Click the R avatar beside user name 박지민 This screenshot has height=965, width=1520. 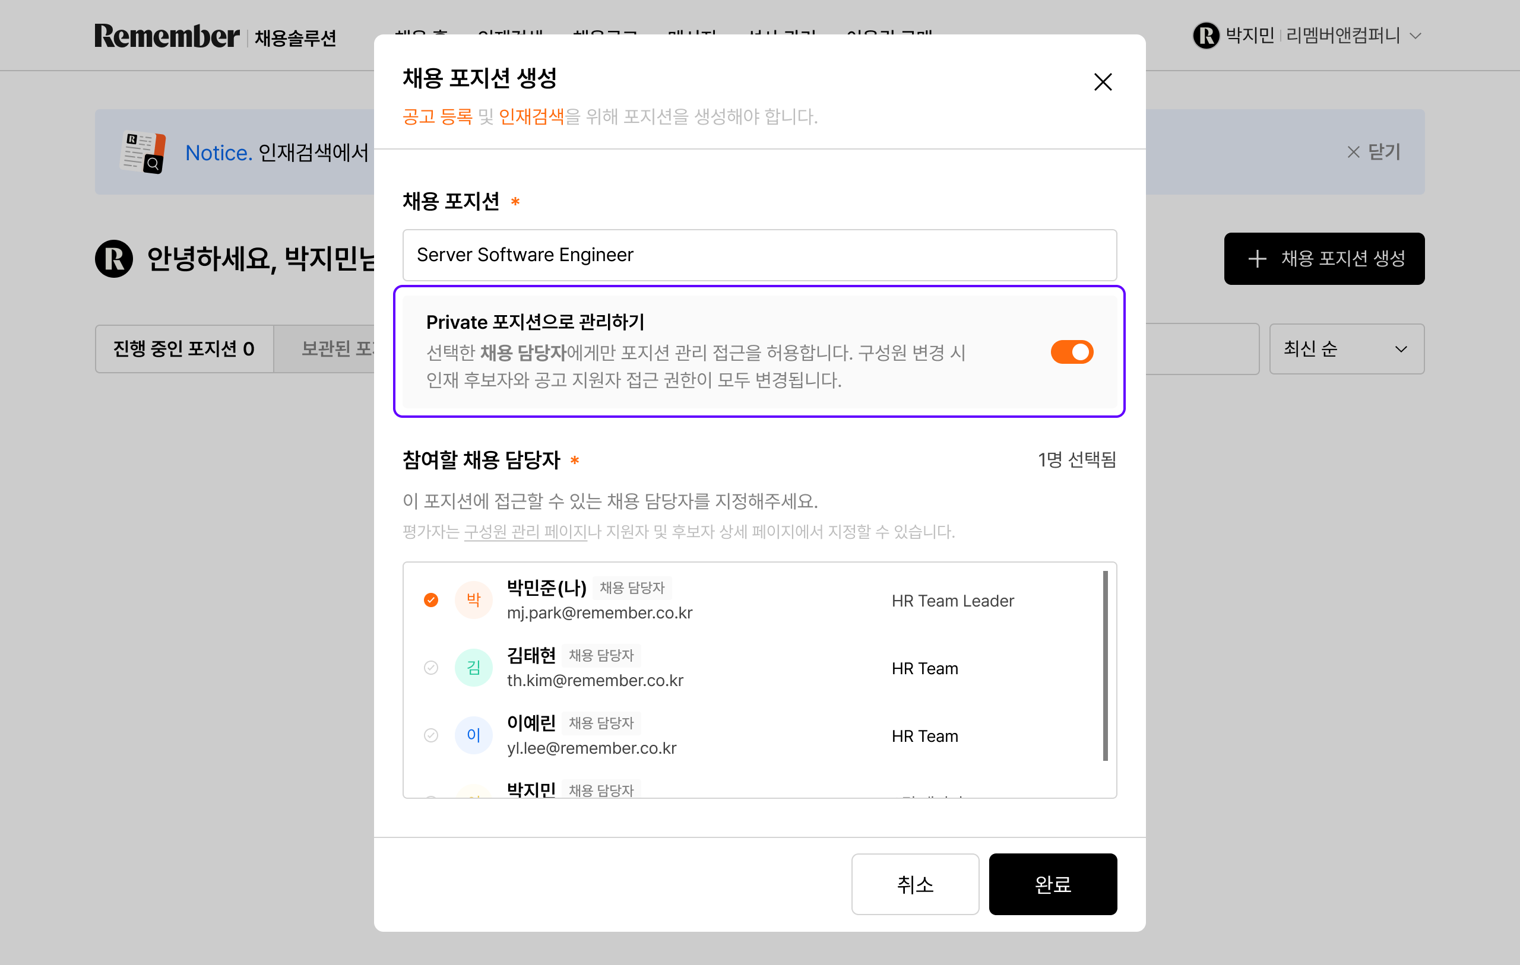click(x=1206, y=36)
